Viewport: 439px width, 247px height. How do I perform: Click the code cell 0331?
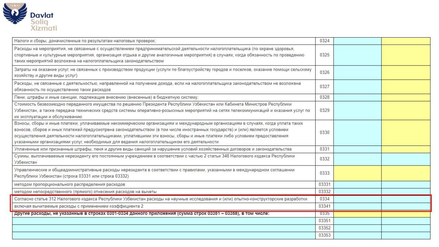tap(324, 149)
